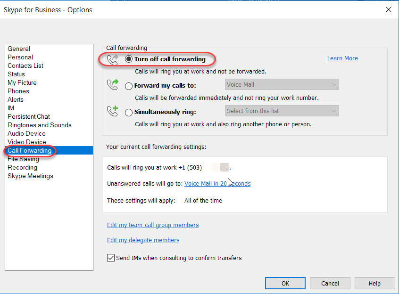The width and height of the screenshot is (399, 294).
Task: Click the "Voice Mail in 20 seconds" link
Action: [x=217, y=183]
